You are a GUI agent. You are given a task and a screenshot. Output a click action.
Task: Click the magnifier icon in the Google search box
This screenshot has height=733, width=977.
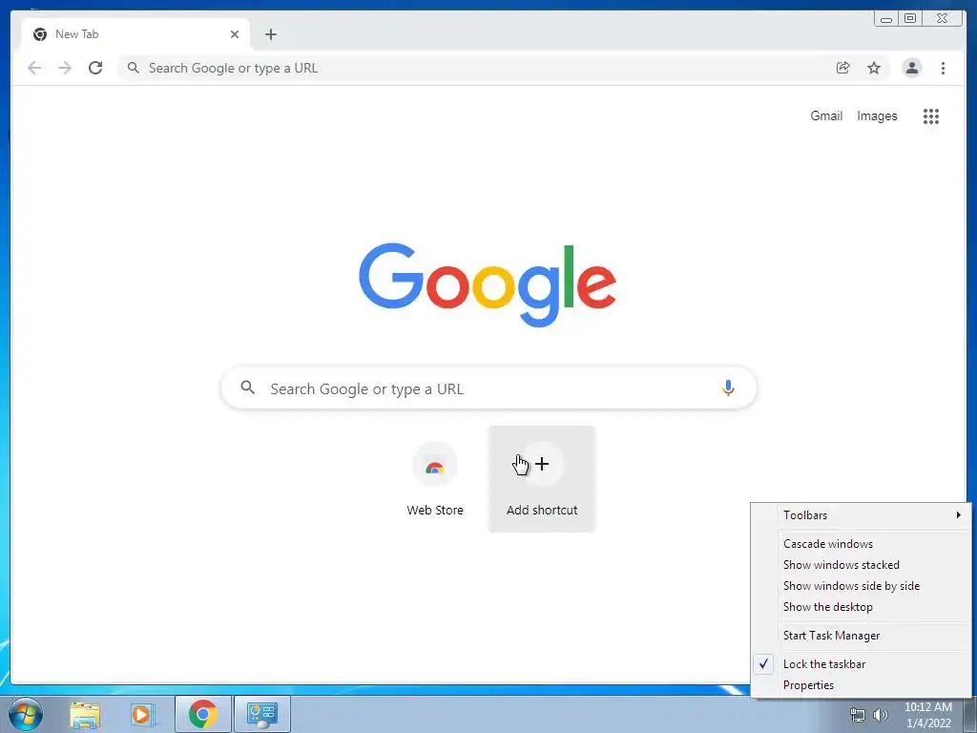click(247, 387)
